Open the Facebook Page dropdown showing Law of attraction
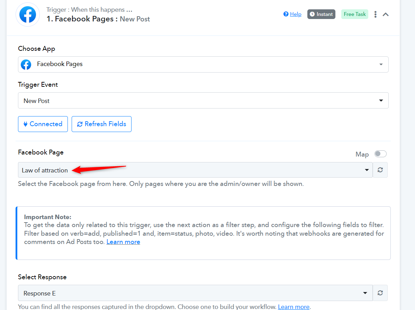This screenshot has height=310, width=415. pyautogui.click(x=195, y=170)
